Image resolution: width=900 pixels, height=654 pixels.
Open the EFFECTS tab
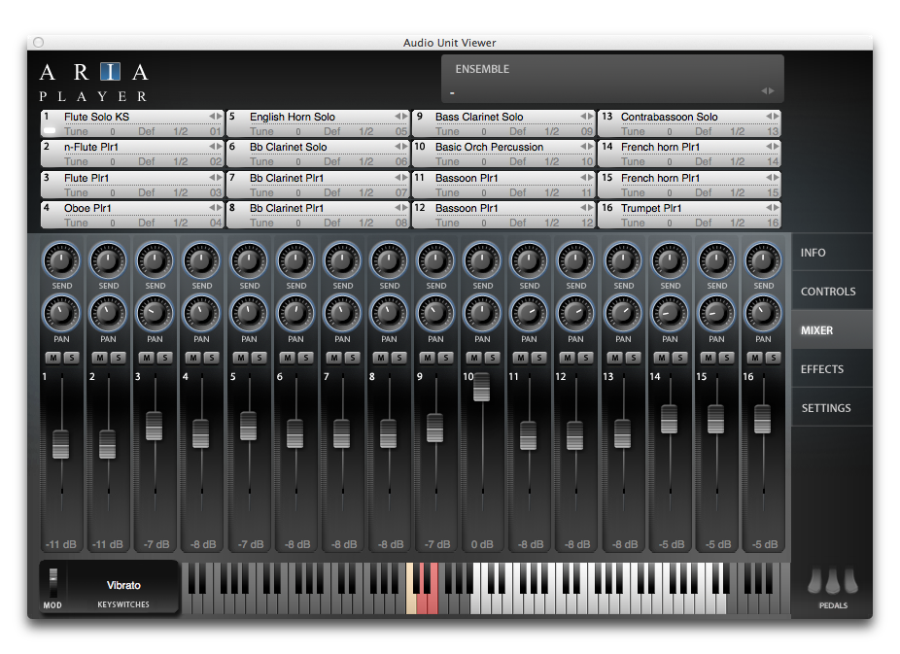coord(832,369)
